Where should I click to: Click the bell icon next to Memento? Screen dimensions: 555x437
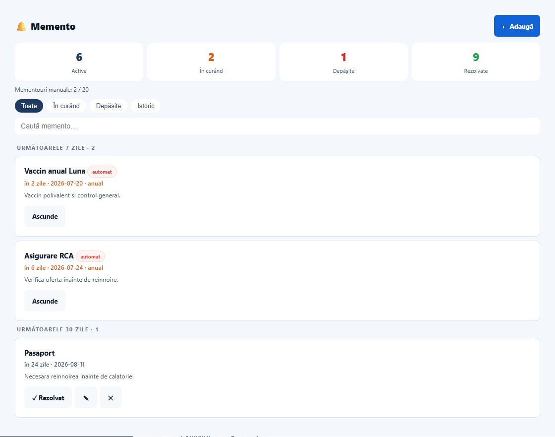21,27
